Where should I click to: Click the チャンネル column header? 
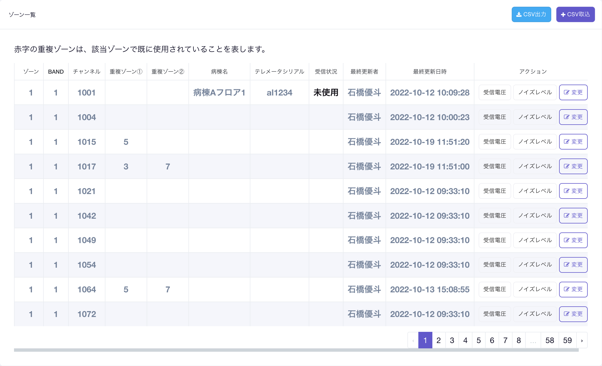pyautogui.click(x=87, y=72)
